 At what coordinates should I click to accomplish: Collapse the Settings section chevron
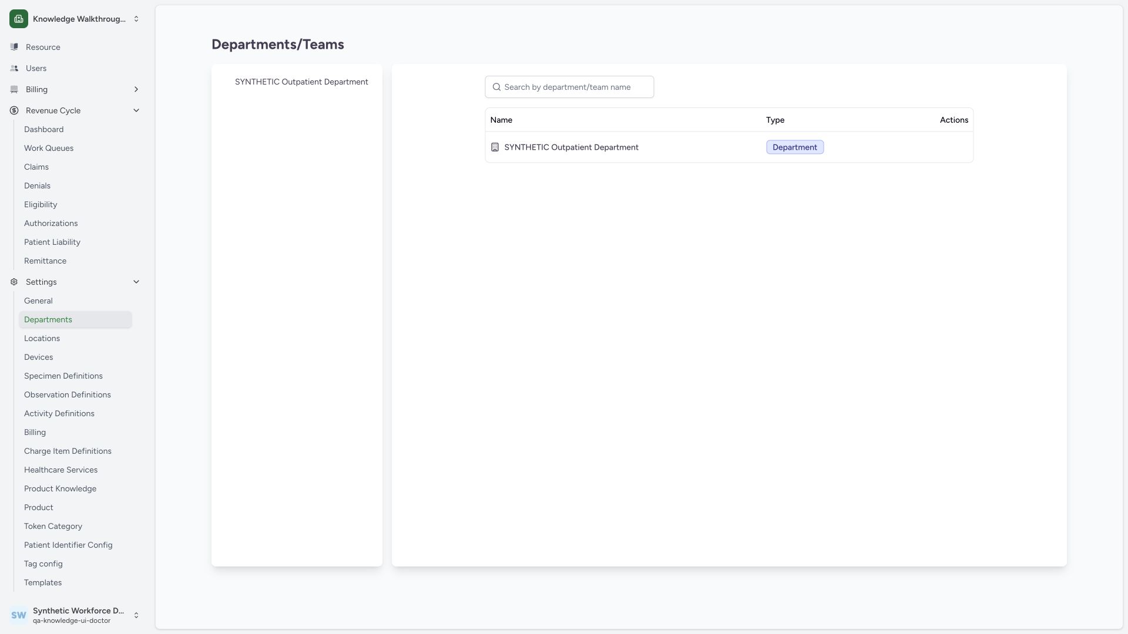(x=136, y=282)
